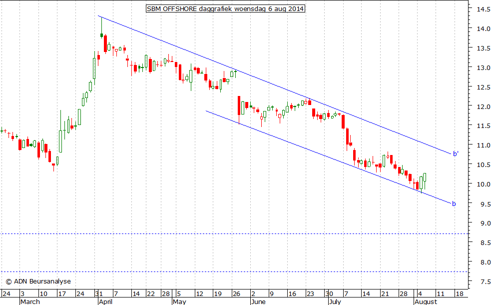
Task: Click date label 10 in March
Action: pyautogui.click(x=43, y=293)
